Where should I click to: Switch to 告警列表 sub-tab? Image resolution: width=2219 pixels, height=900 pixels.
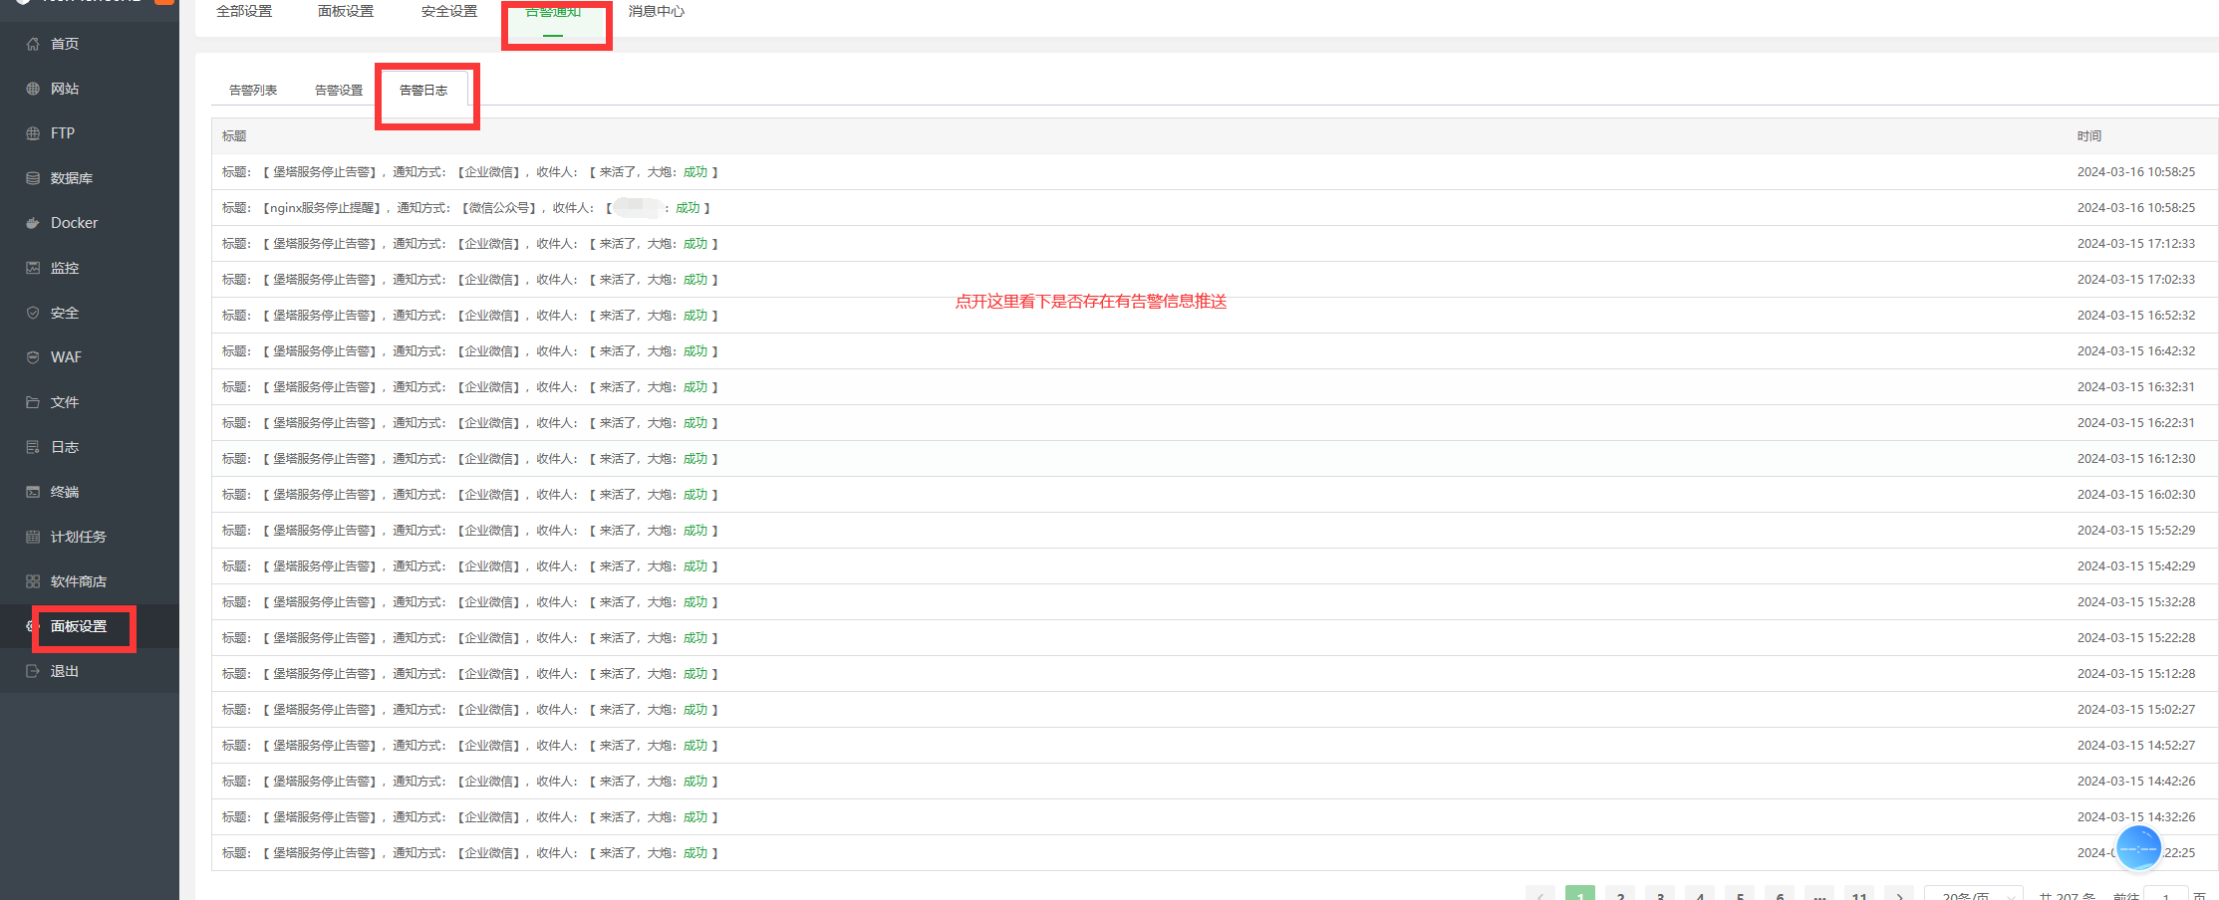tap(253, 90)
